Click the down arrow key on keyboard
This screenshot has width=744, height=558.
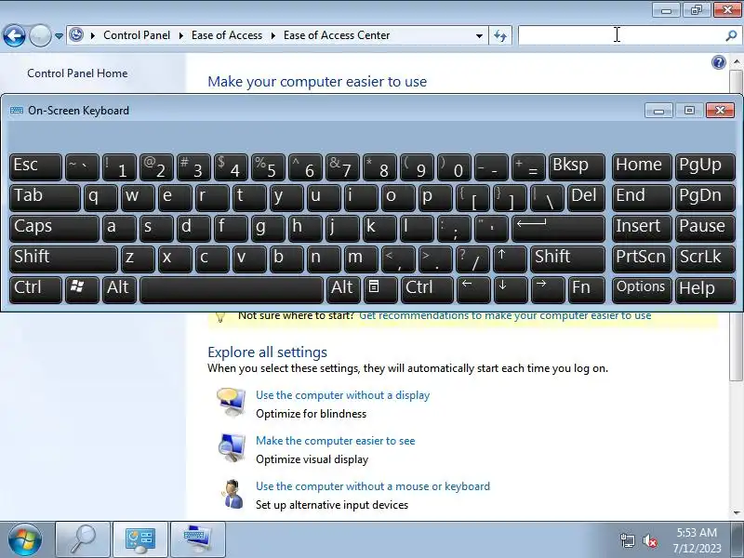510,289
